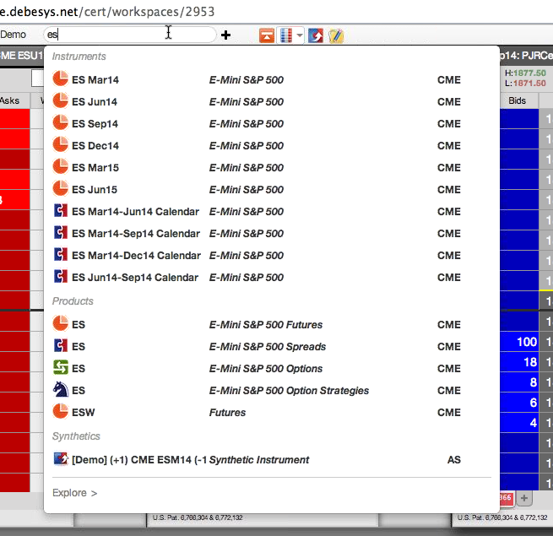Image resolution: width=553 pixels, height=536 pixels.
Task: Select [Demo] (+1) CME ESM14 synthetic instrument
Action: (272, 459)
